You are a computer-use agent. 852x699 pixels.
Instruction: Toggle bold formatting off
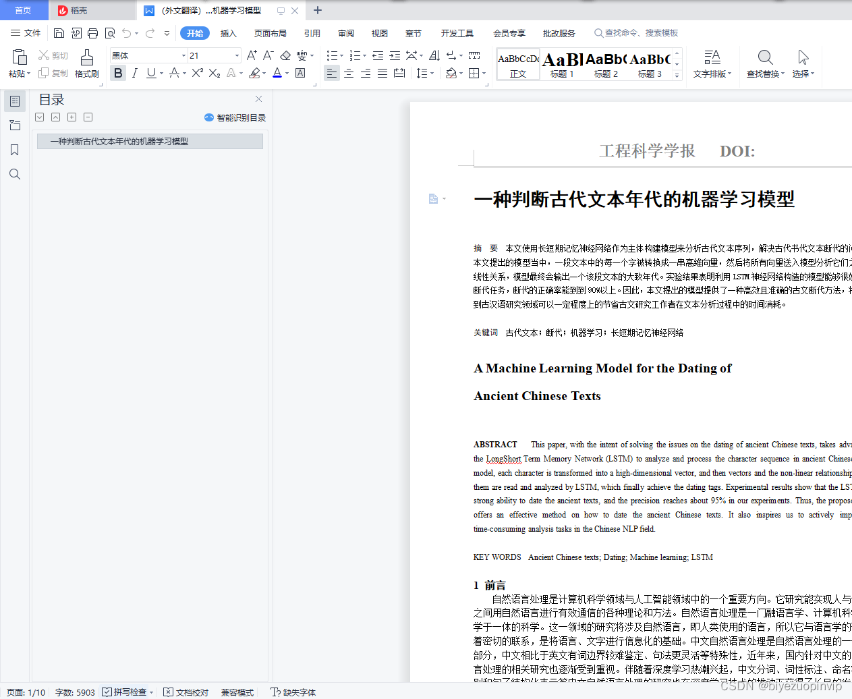pos(118,72)
